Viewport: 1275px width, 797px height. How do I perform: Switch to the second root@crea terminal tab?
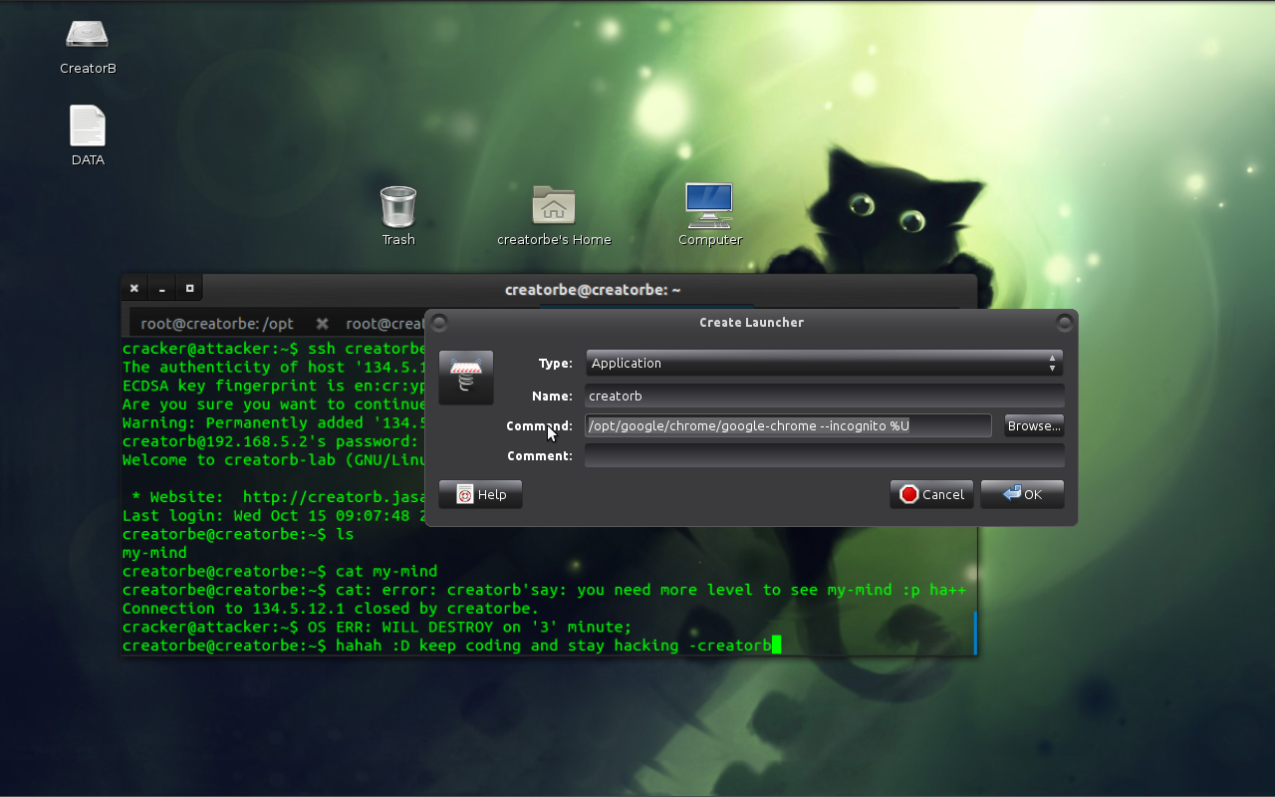[384, 324]
